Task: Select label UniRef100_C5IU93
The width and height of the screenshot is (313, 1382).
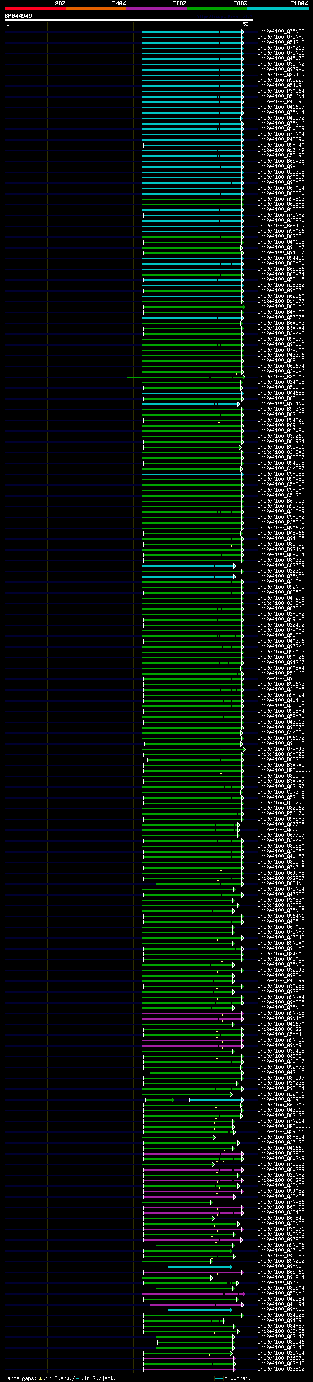Action: [x=281, y=155]
